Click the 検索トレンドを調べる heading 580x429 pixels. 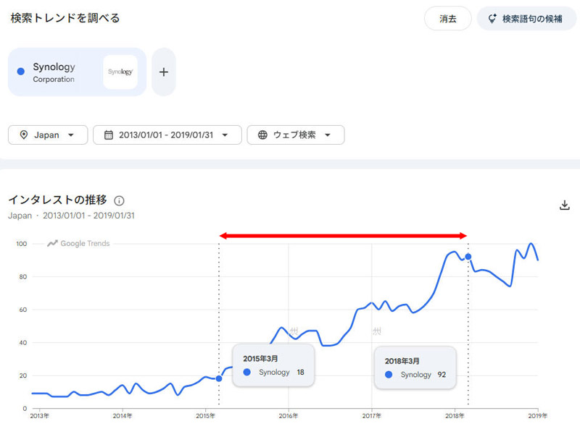[x=65, y=18]
